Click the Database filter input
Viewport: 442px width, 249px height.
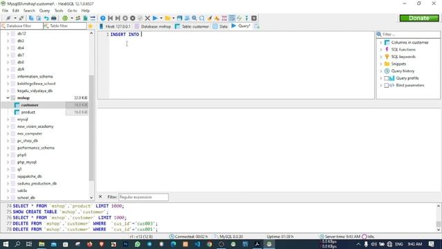click(x=21, y=26)
